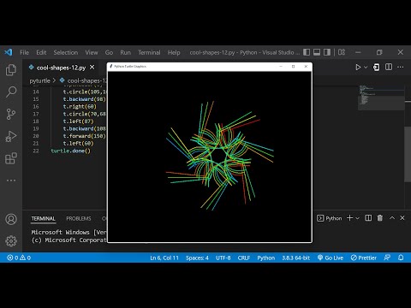The image size is (411, 308).
Task: Click line number 14 in gutter
Action: pos(36,92)
